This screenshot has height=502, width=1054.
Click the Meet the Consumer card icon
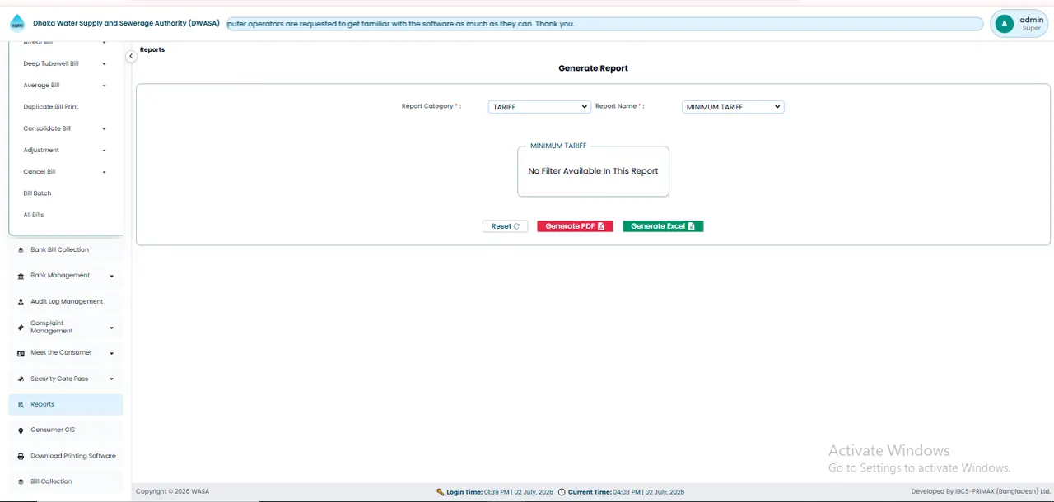pyautogui.click(x=21, y=353)
